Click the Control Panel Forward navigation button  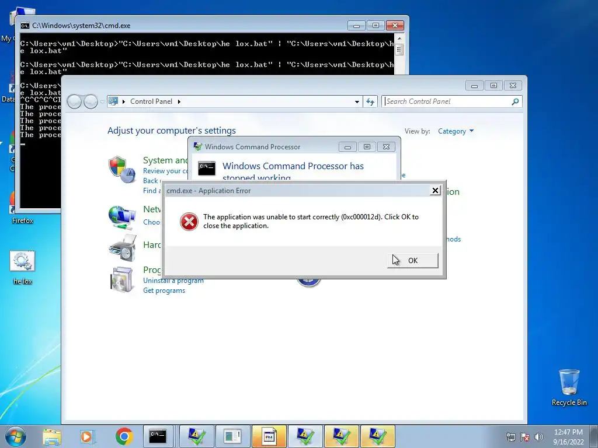[91, 101]
